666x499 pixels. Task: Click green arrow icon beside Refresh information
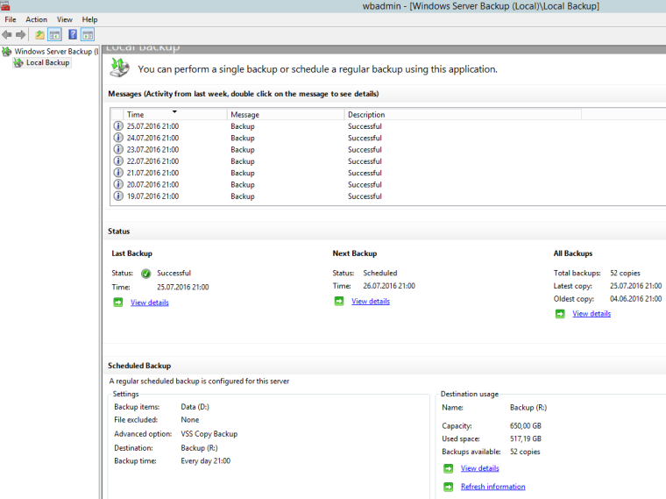[x=448, y=487]
